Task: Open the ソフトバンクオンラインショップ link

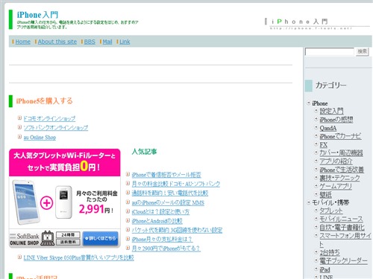Action: pyautogui.click(x=56, y=128)
